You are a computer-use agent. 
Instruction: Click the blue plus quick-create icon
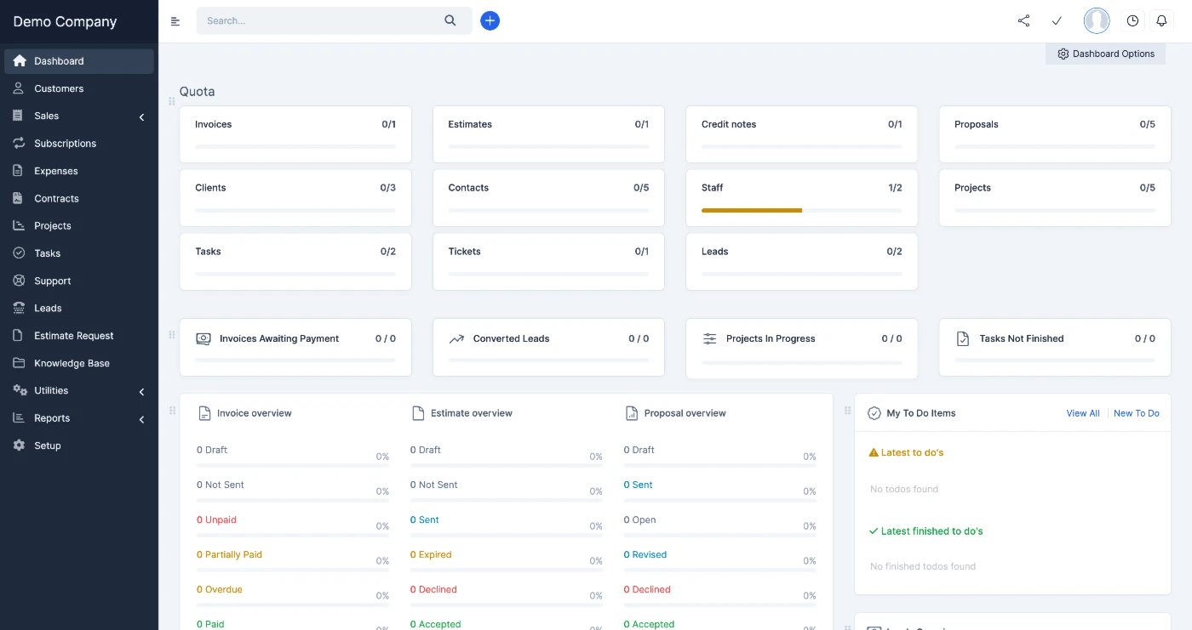(x=490, y=20)
